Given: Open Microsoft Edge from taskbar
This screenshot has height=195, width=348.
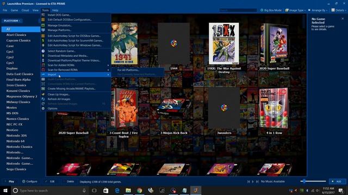Looking at the screenshot, I should (x=117, y=190).
